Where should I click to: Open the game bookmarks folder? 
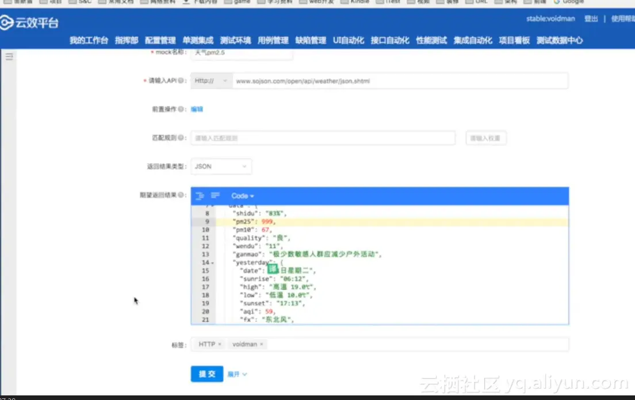(238, 2)
